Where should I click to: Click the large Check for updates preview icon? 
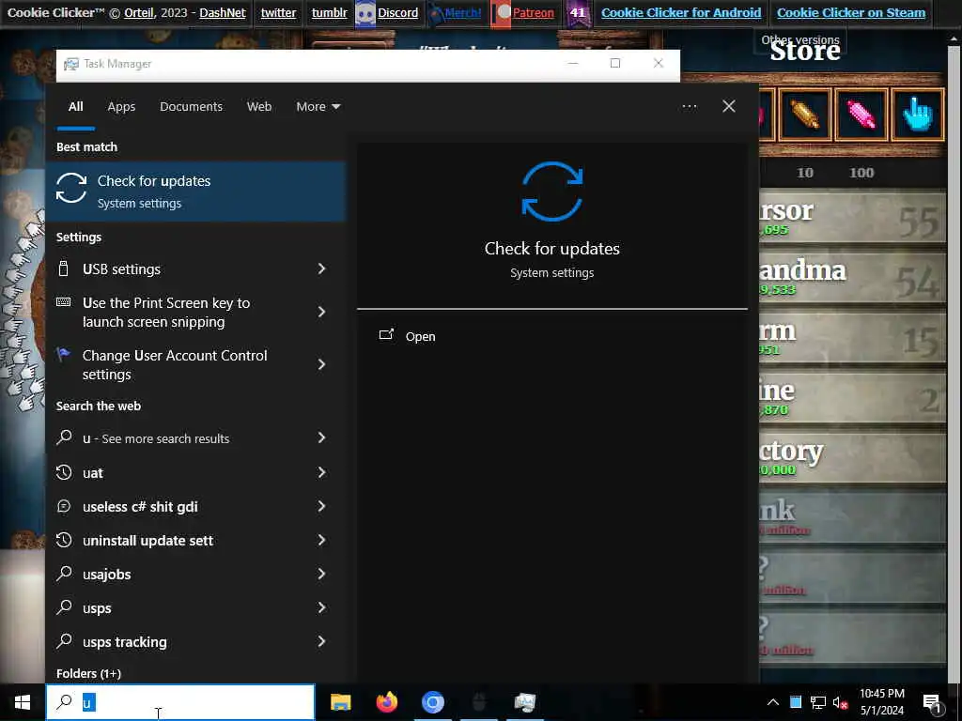click(552, 192)
